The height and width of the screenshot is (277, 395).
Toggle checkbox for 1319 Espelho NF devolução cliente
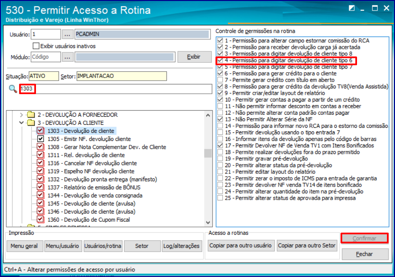(x=40, y=171)
